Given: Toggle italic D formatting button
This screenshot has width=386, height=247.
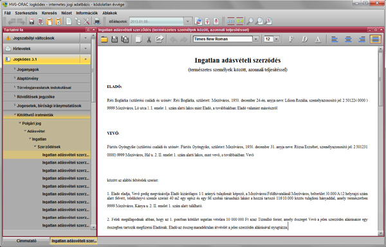Looking at the screenshot, I should 304,39.
